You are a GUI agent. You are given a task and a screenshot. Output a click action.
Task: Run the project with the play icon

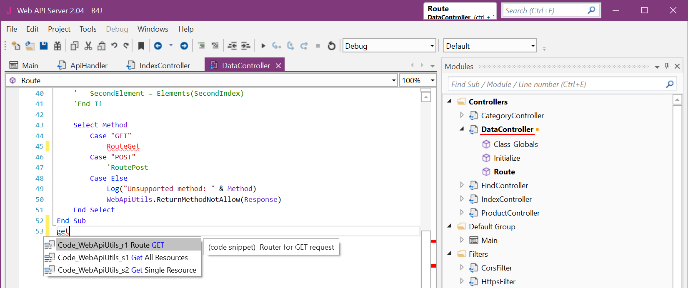tap(263, 46)
